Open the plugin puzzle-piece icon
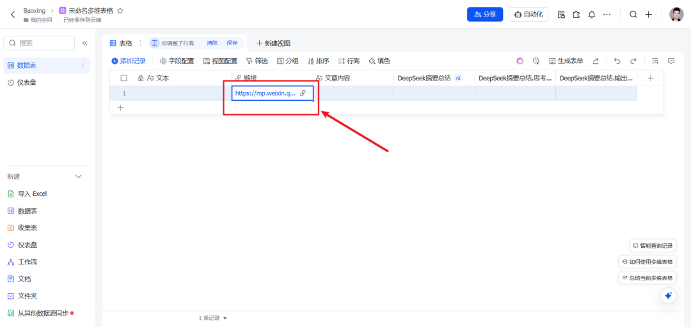This screenshot has height=327, width=691. click(x=576, y=15)
